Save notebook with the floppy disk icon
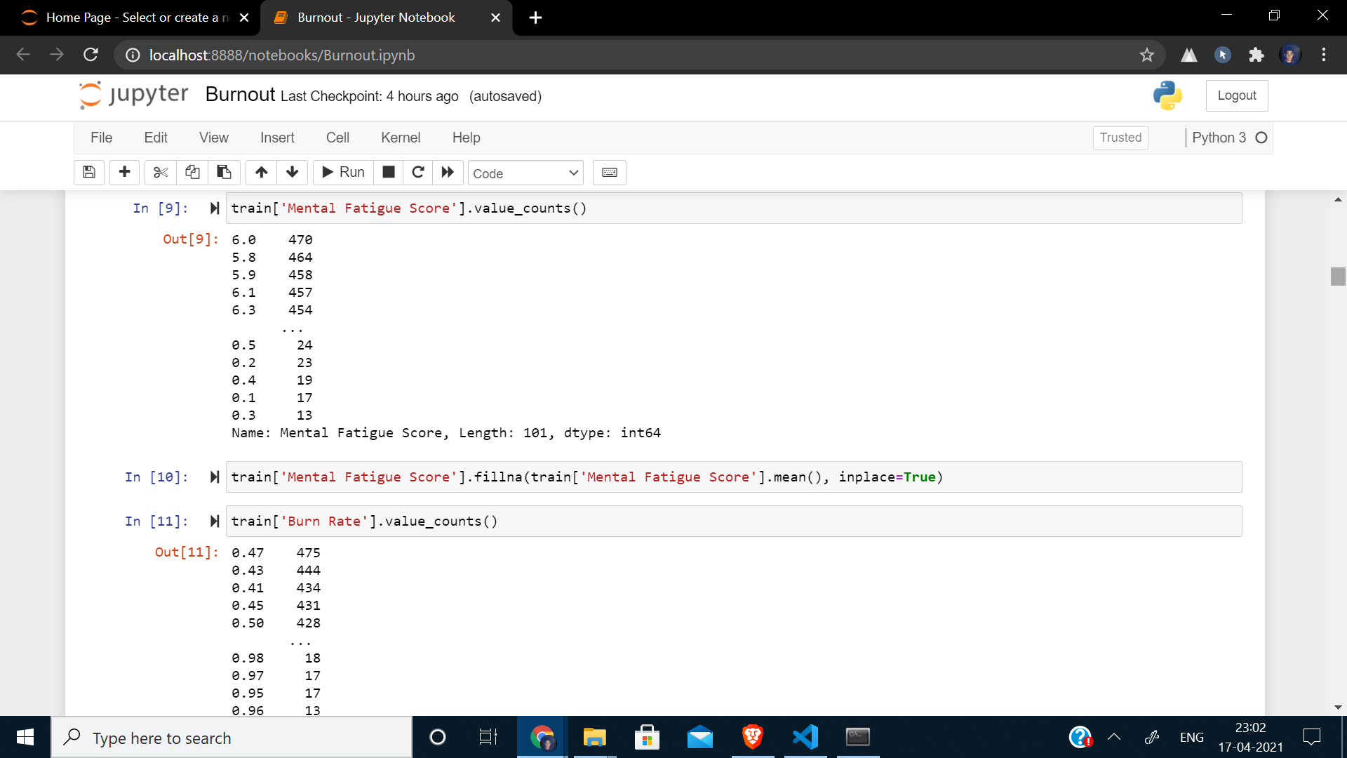Image resolution: width=1347 pixels, height=758 pixels. point(89,172)
